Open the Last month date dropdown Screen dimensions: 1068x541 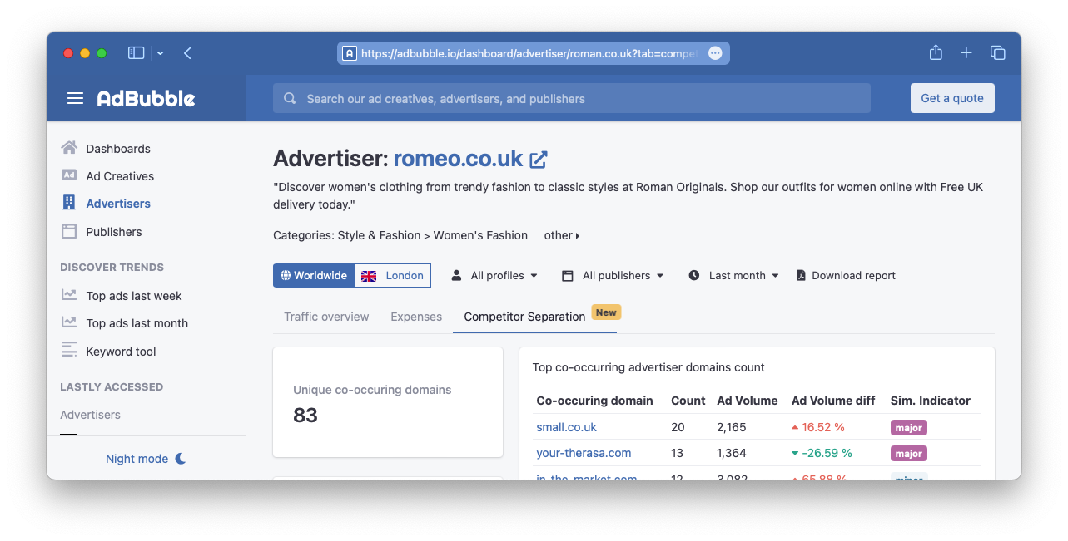coord(733,275)
